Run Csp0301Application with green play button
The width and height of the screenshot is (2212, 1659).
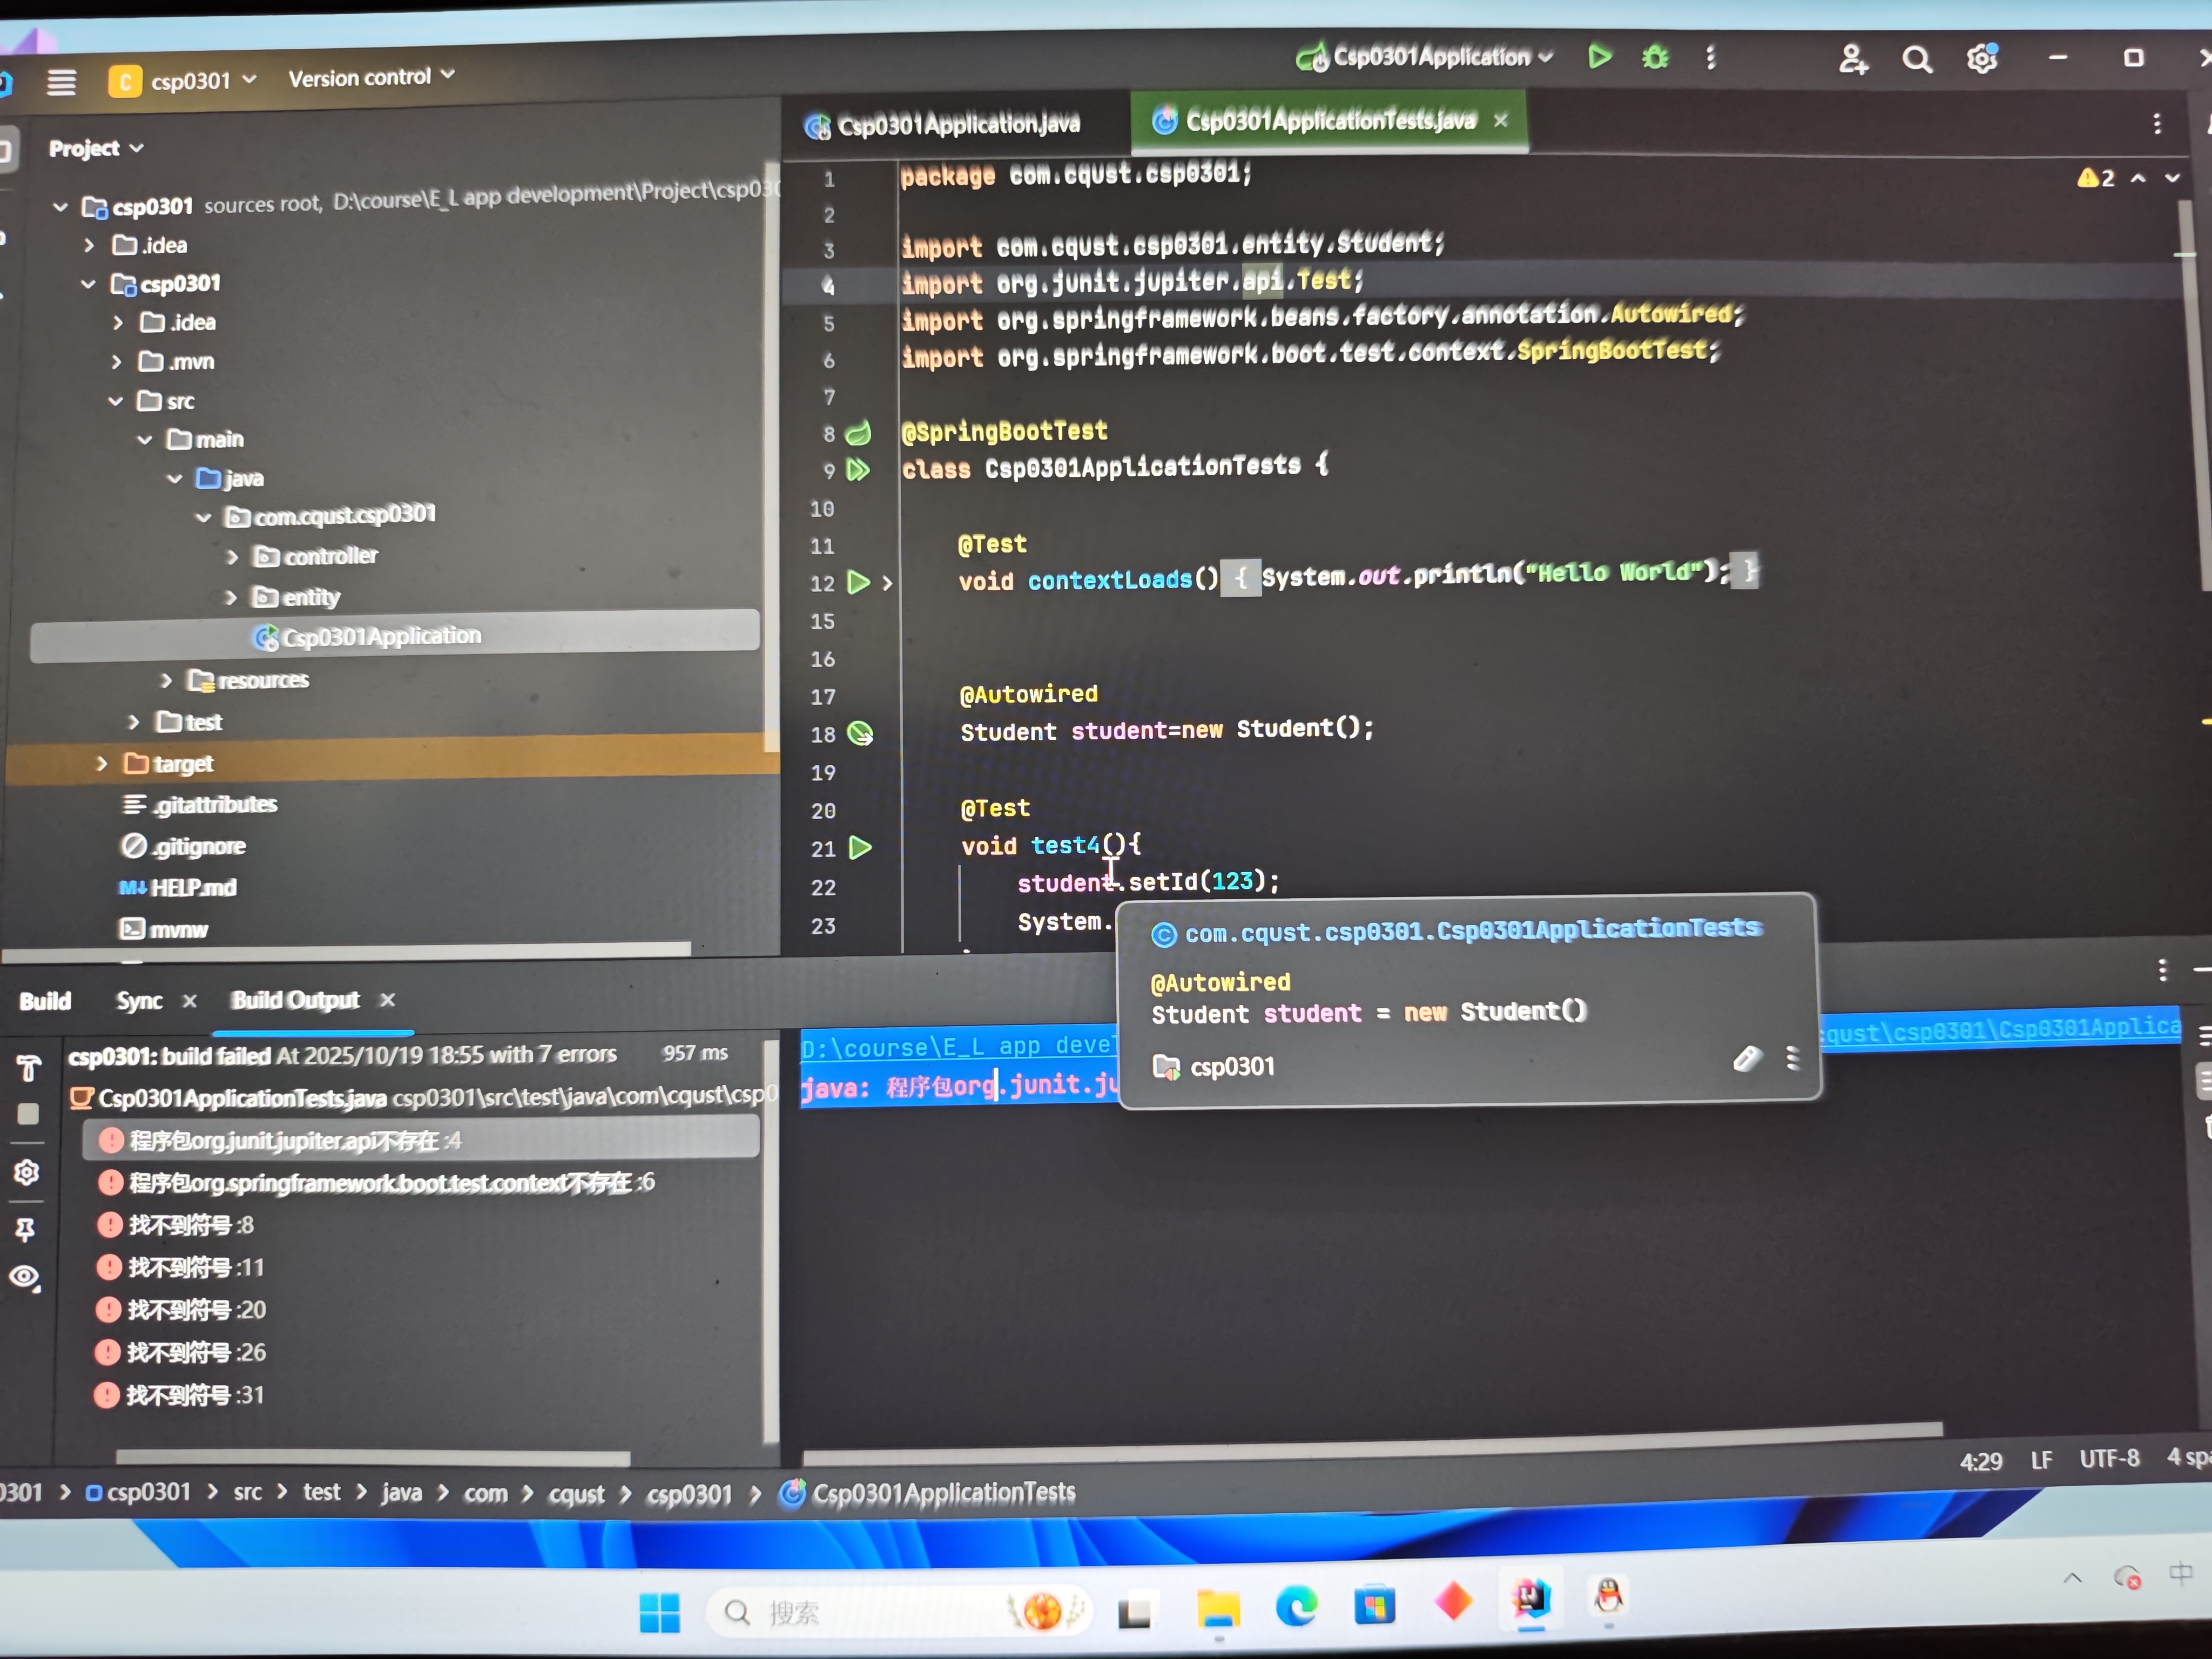click(1599, 57)
